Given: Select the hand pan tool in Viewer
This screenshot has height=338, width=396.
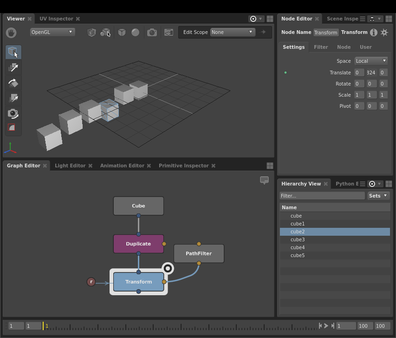Looking at the screenshot, I should coord(11,33).
